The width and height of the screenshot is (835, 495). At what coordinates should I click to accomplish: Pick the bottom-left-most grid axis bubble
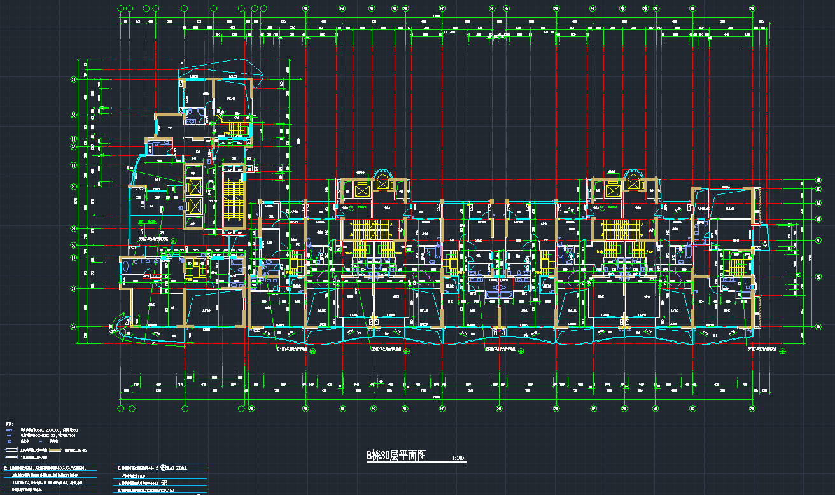(121, 408)
